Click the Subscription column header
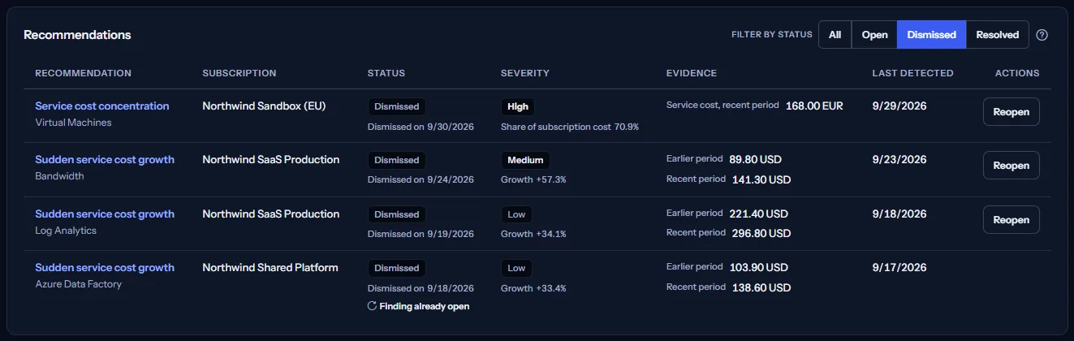 point(239,73)
